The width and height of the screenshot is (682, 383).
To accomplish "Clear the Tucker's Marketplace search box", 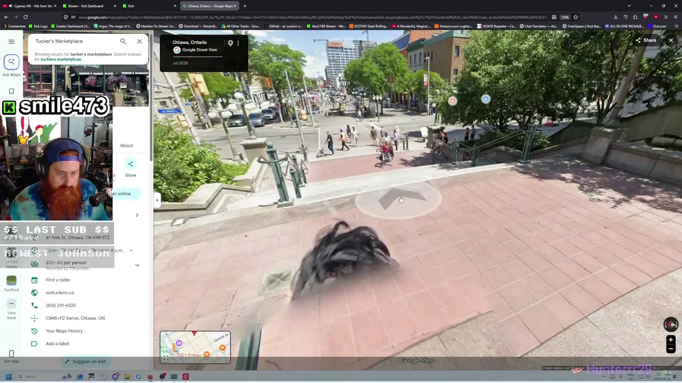I will (140, 41).
